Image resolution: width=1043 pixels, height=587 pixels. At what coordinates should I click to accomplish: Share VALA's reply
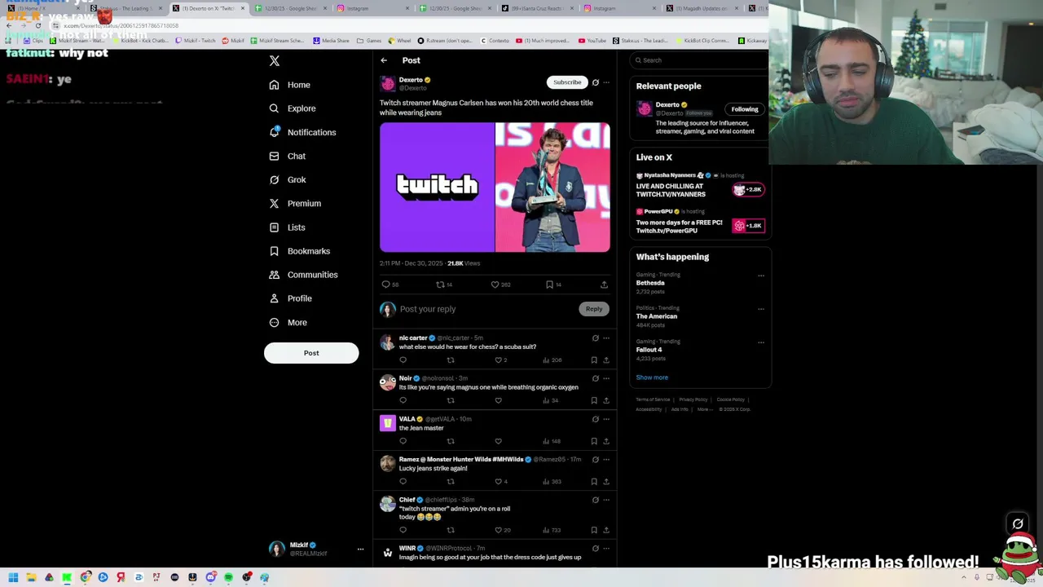[x=605, y=441]
